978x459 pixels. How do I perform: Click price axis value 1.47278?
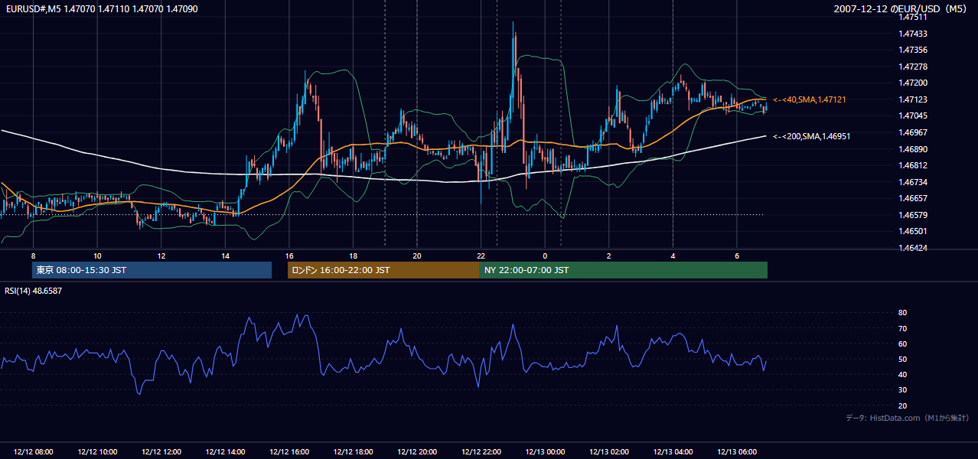914,67
